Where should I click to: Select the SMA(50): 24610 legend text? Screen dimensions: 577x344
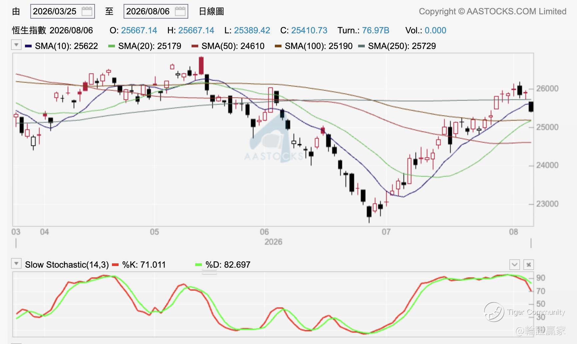233,46
